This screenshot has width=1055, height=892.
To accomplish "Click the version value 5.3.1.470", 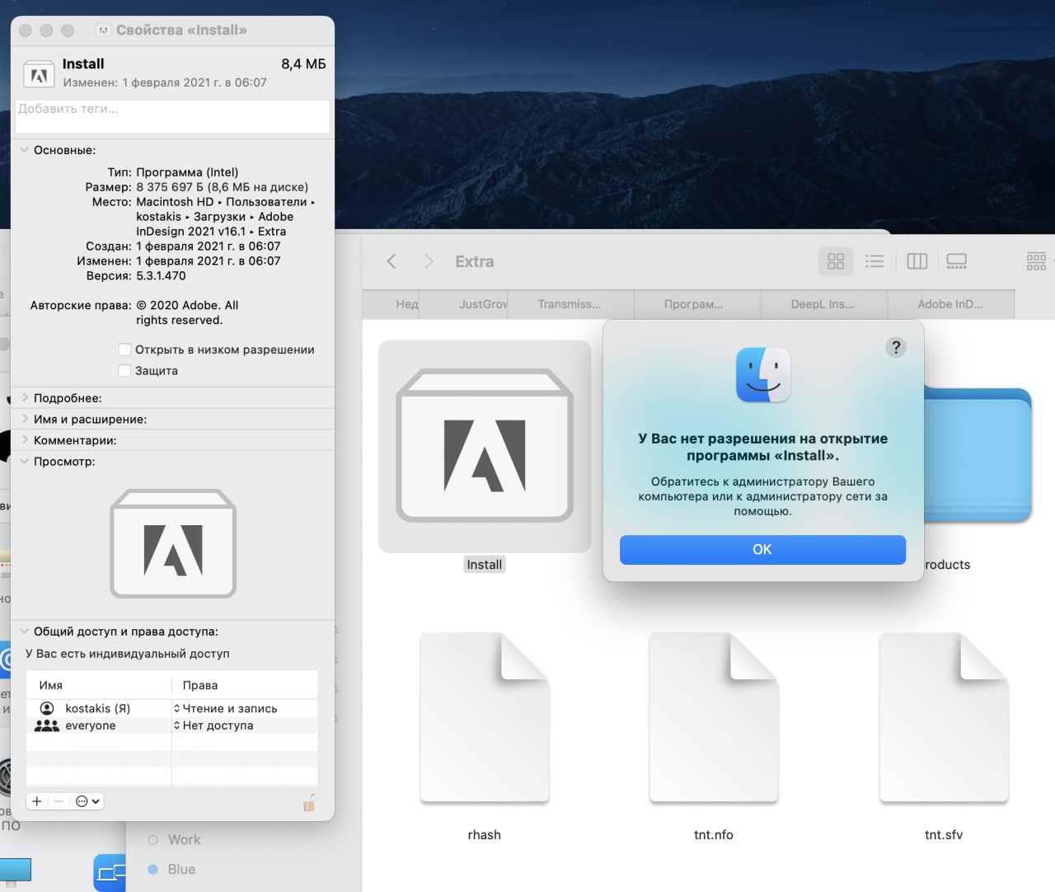I will tap(161, 275).
